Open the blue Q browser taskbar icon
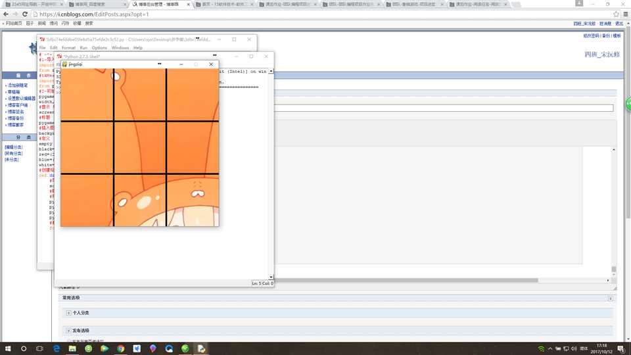 click(x=169, y=348)
